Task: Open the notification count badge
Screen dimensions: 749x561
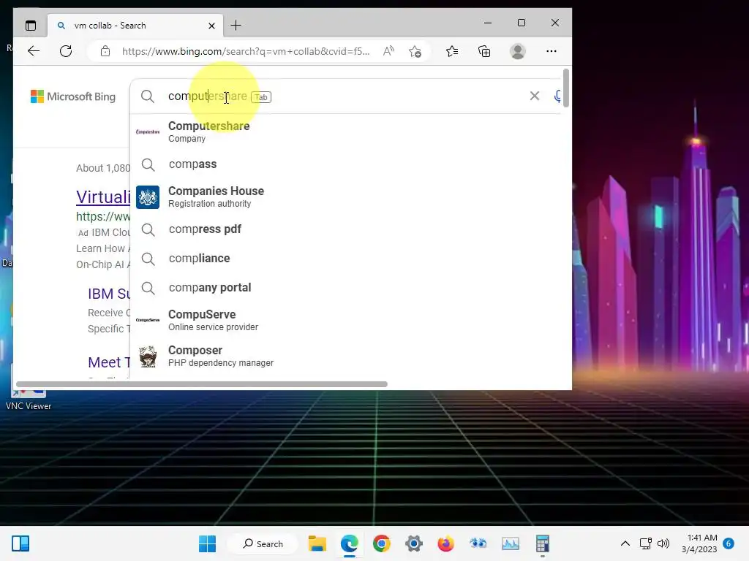Action: (729, 543)
